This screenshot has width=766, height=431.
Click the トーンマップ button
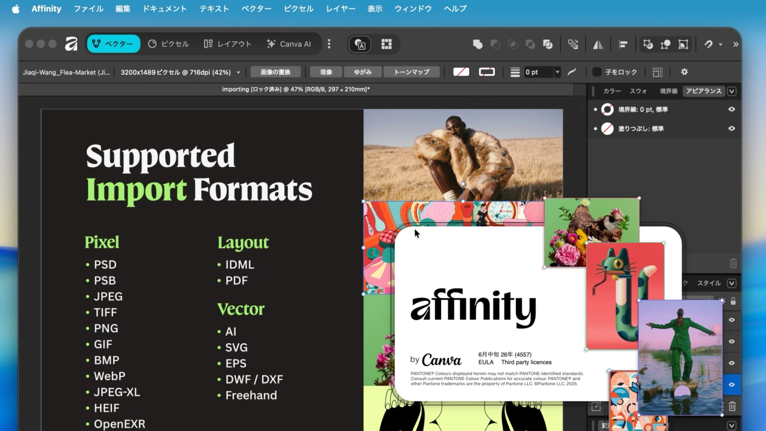coord(412,72)
